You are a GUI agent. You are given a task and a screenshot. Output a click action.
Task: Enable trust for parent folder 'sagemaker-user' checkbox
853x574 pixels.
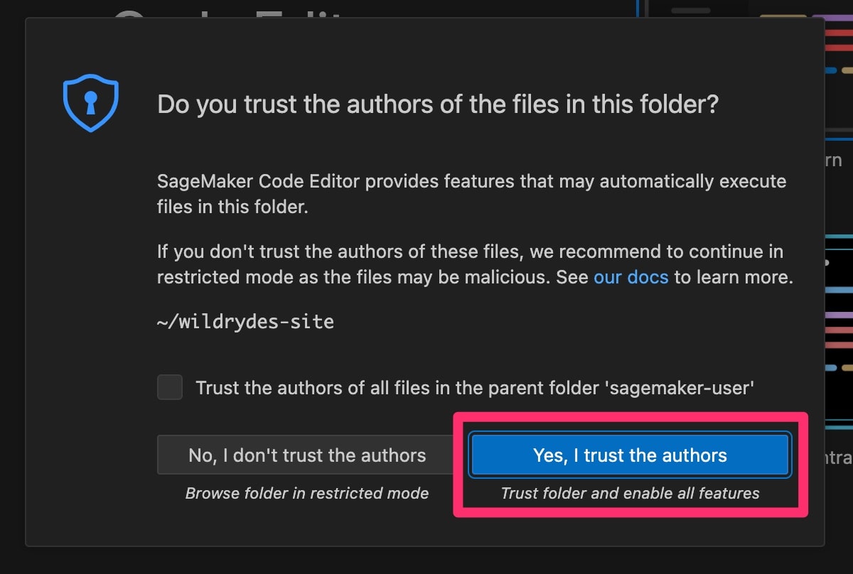170,387
